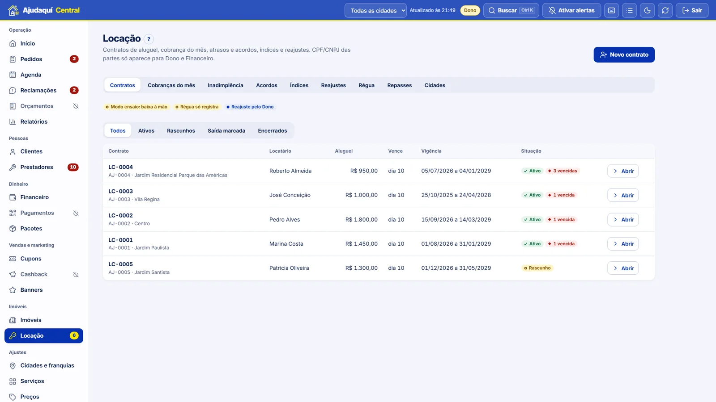
Task: Open the keyboard shortcuts icon in the header
Action: click(612, 10)
